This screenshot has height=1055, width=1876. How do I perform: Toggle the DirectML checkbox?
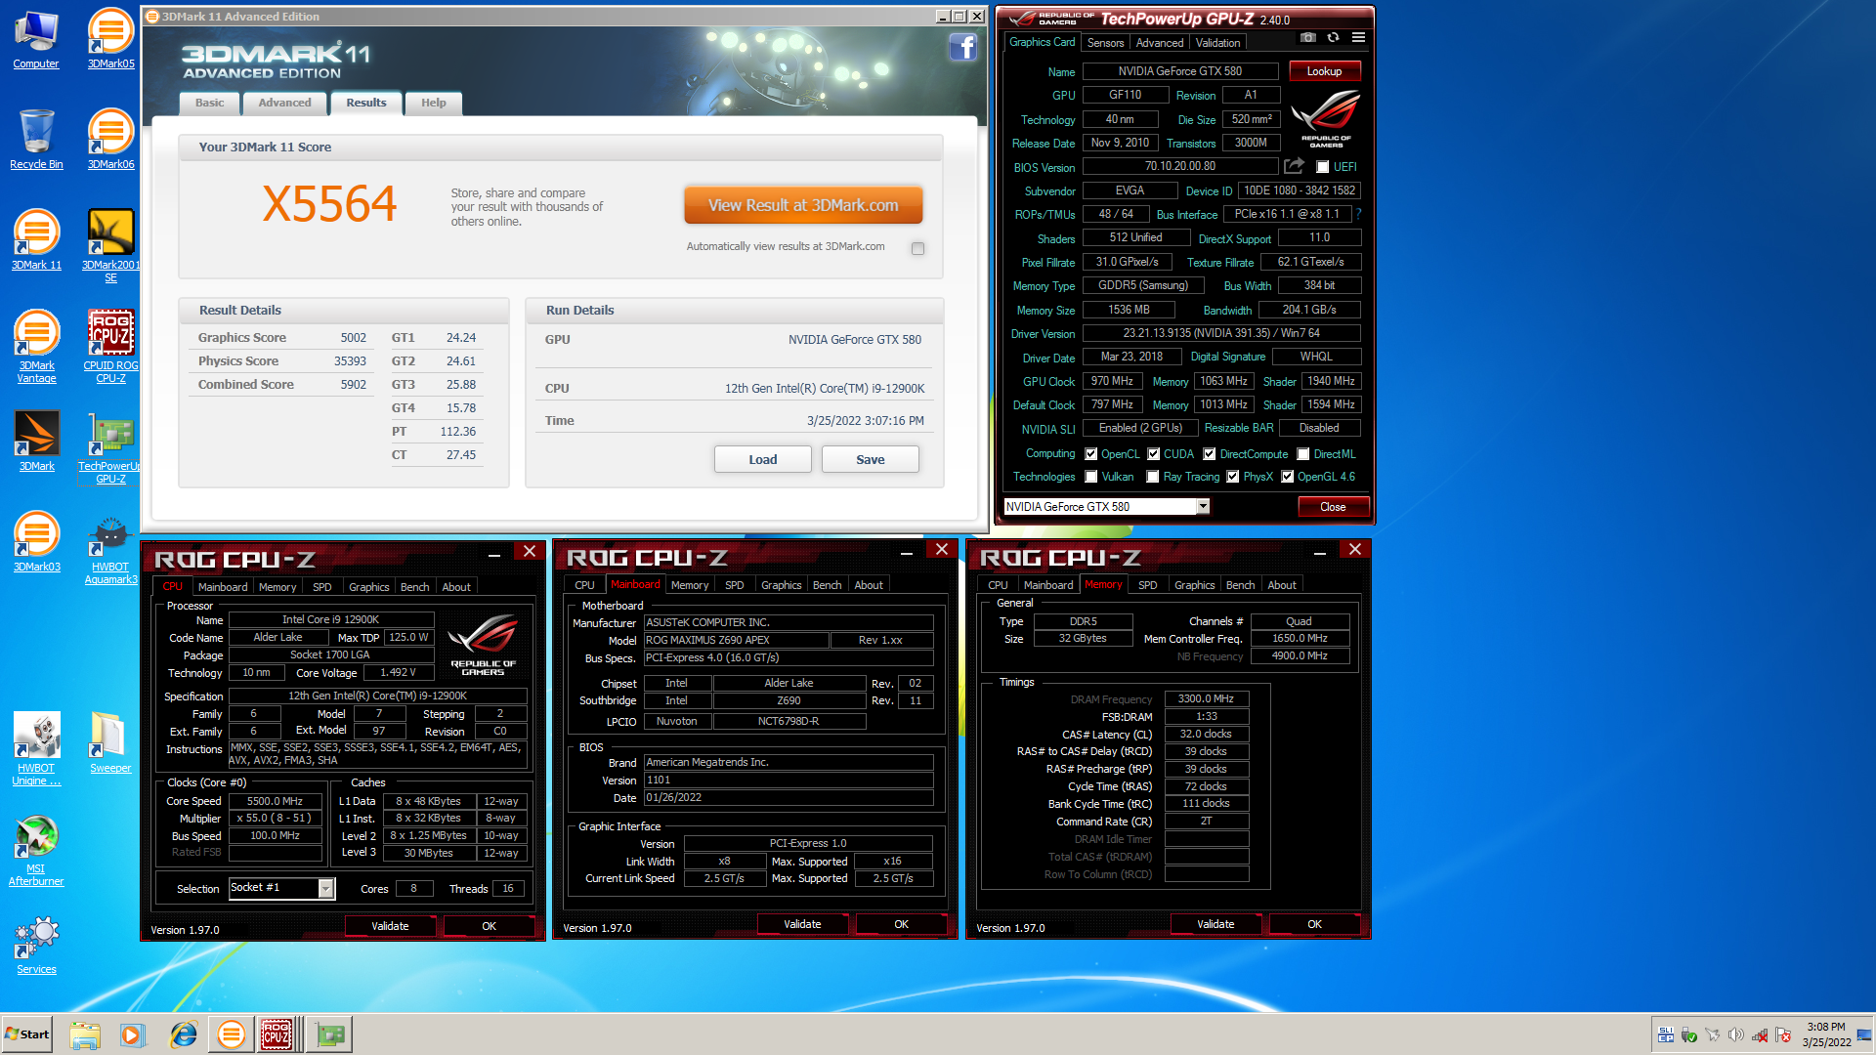pos(1303,454)
